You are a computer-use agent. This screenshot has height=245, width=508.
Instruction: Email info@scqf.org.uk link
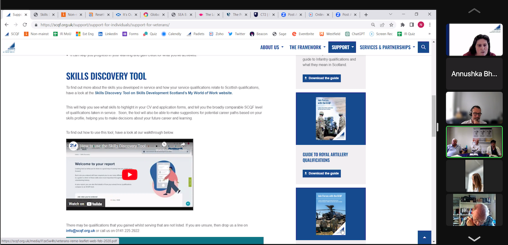point(81,231)
